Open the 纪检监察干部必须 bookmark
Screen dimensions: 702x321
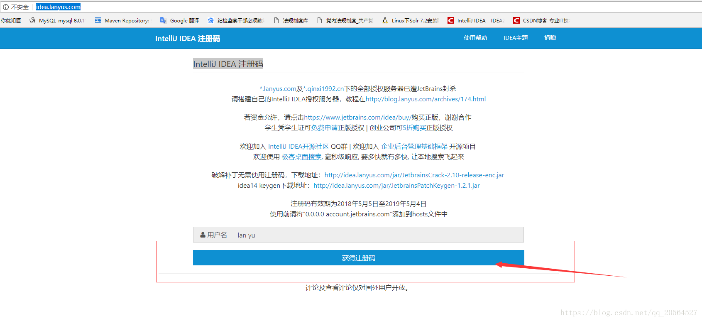[x=235, y=20]
